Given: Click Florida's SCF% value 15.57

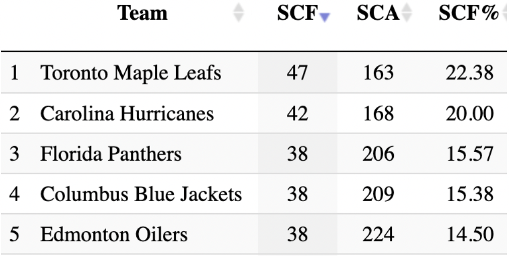Looking at the screenshot, I should (469, 154).
